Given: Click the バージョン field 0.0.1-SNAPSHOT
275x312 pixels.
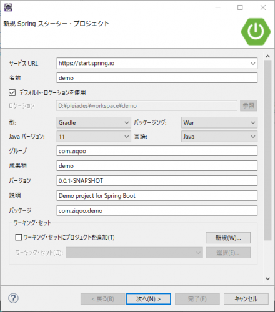Looking at the screenshot, I should [x=157, y=181].
